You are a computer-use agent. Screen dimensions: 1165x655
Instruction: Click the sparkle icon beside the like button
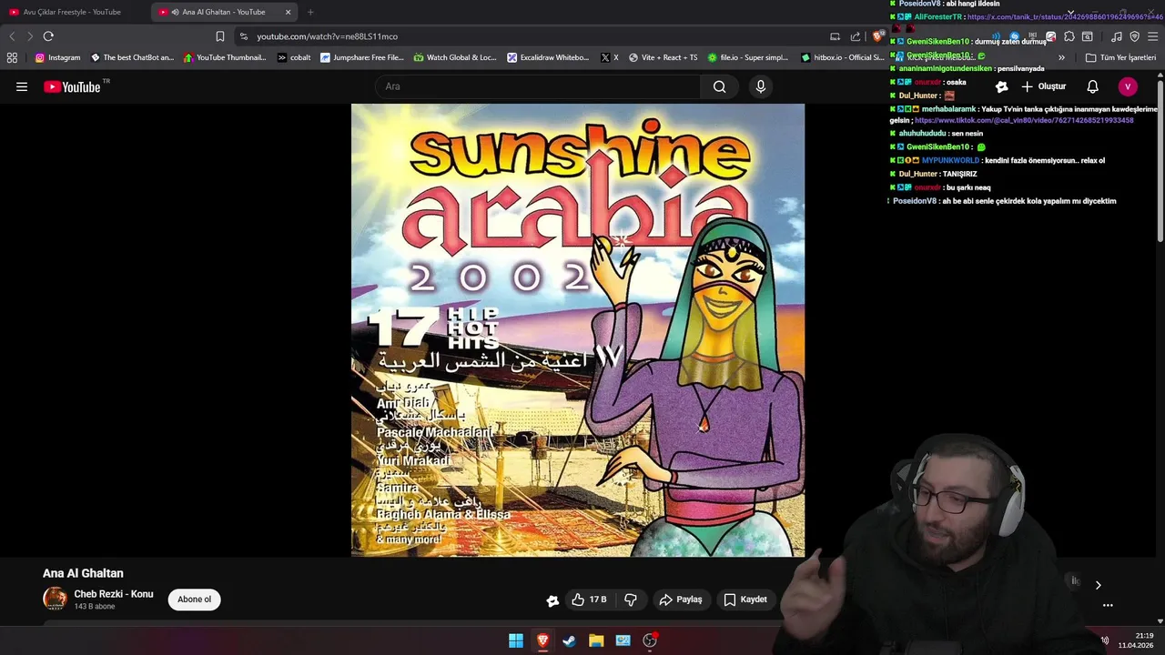(552, 600)
